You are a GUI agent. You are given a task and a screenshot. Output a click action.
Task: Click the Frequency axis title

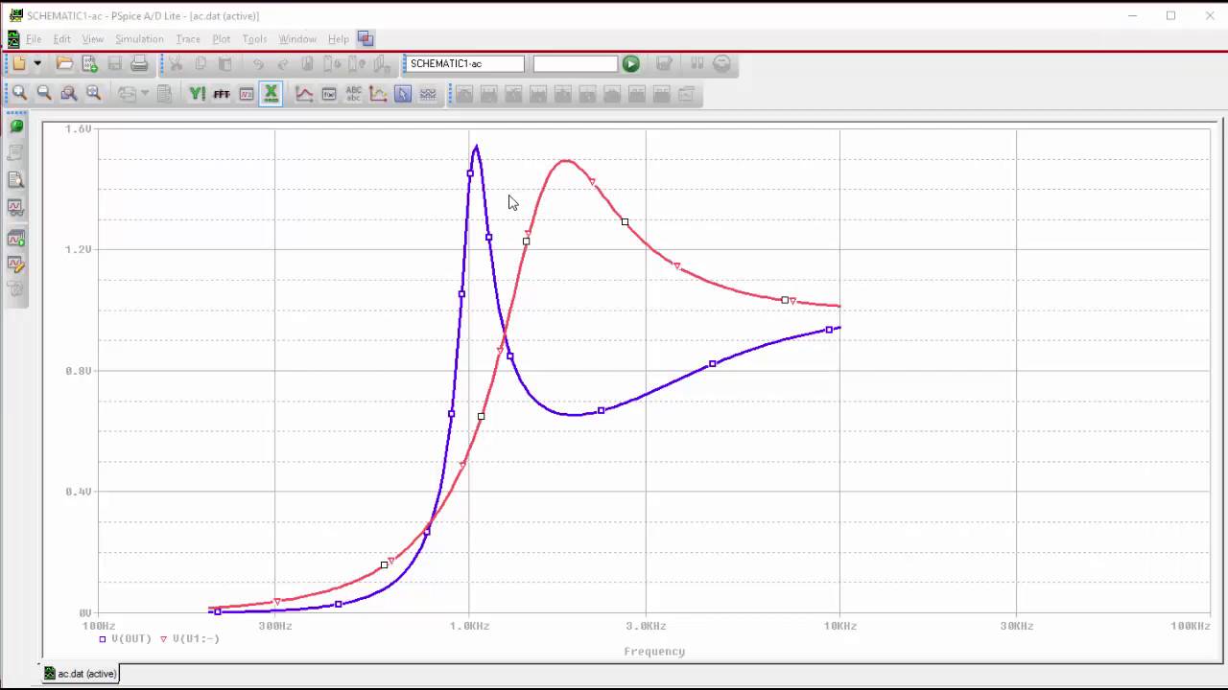click(654, 651)
